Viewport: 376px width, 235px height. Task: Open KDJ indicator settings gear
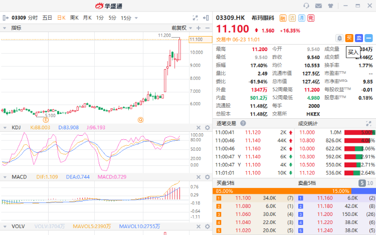208,128
